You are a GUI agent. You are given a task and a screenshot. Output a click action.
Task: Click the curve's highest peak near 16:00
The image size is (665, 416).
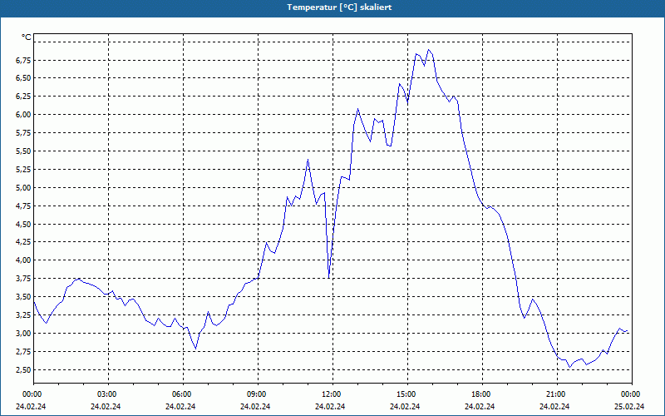(x=429, y=50)
